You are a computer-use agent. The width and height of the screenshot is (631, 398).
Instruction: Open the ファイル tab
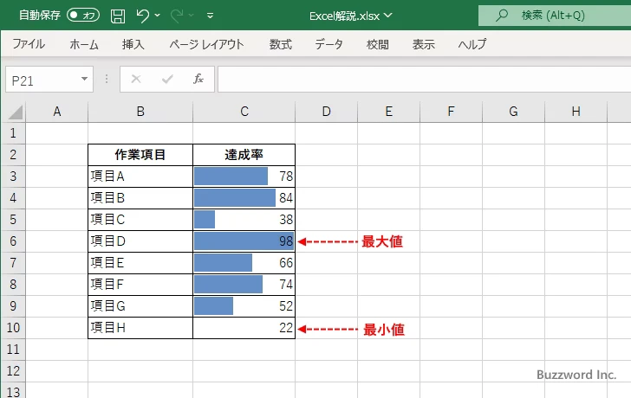[29, 44]
